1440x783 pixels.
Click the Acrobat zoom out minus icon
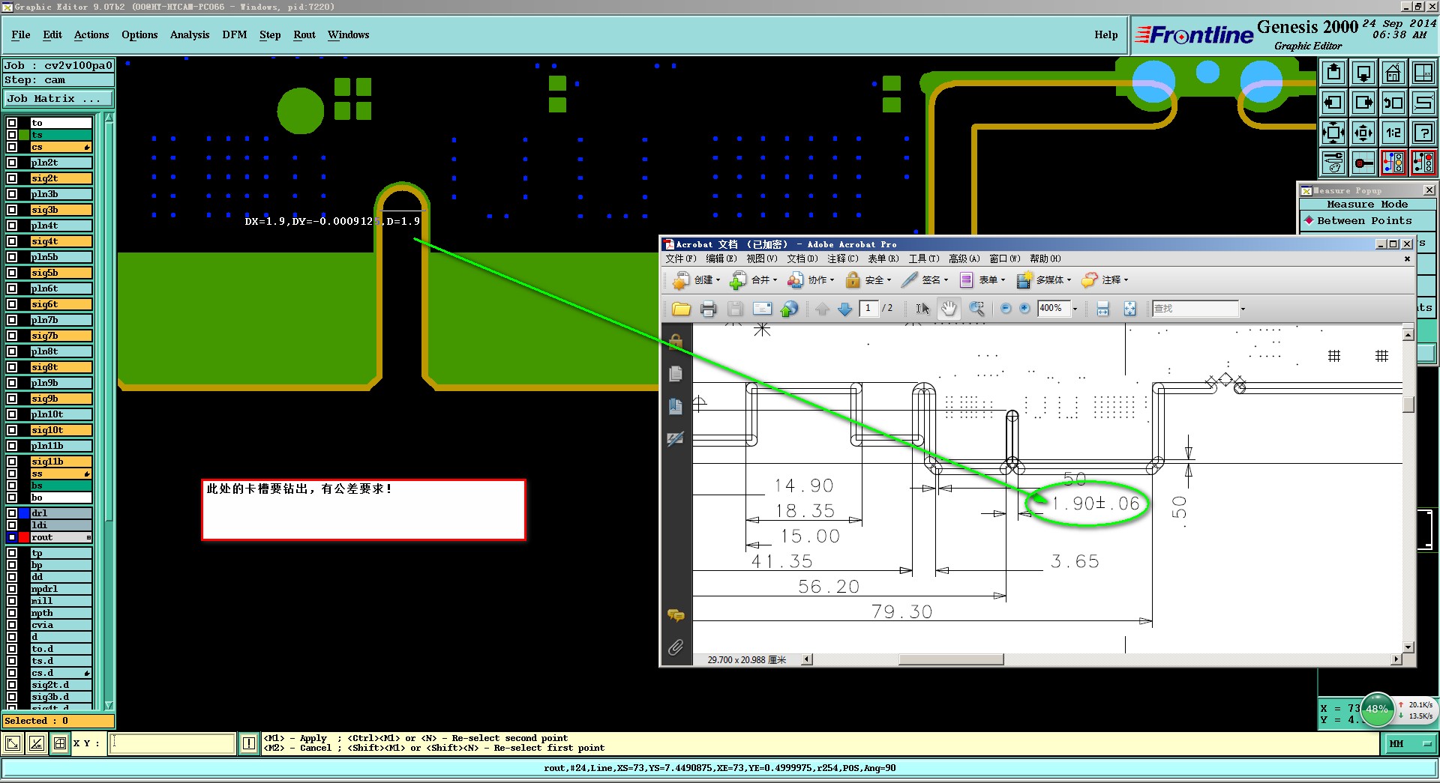click(1006, 309)
